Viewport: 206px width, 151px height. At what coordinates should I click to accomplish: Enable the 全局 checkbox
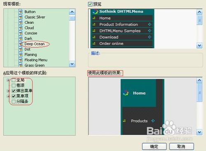pos(14,80)
